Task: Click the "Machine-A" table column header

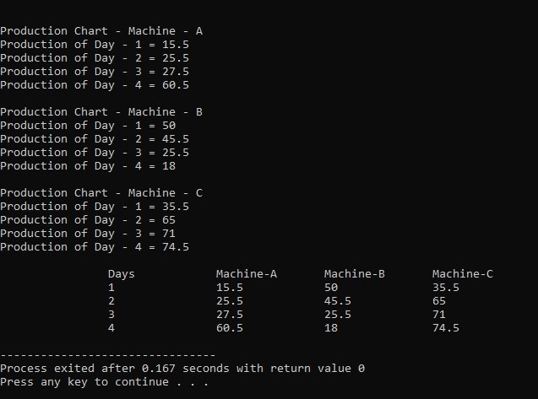Action: [x=247, y=274]
